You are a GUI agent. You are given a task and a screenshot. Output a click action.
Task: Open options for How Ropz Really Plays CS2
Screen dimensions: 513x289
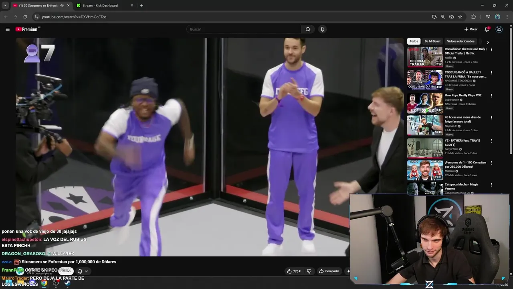coord(491,96)
